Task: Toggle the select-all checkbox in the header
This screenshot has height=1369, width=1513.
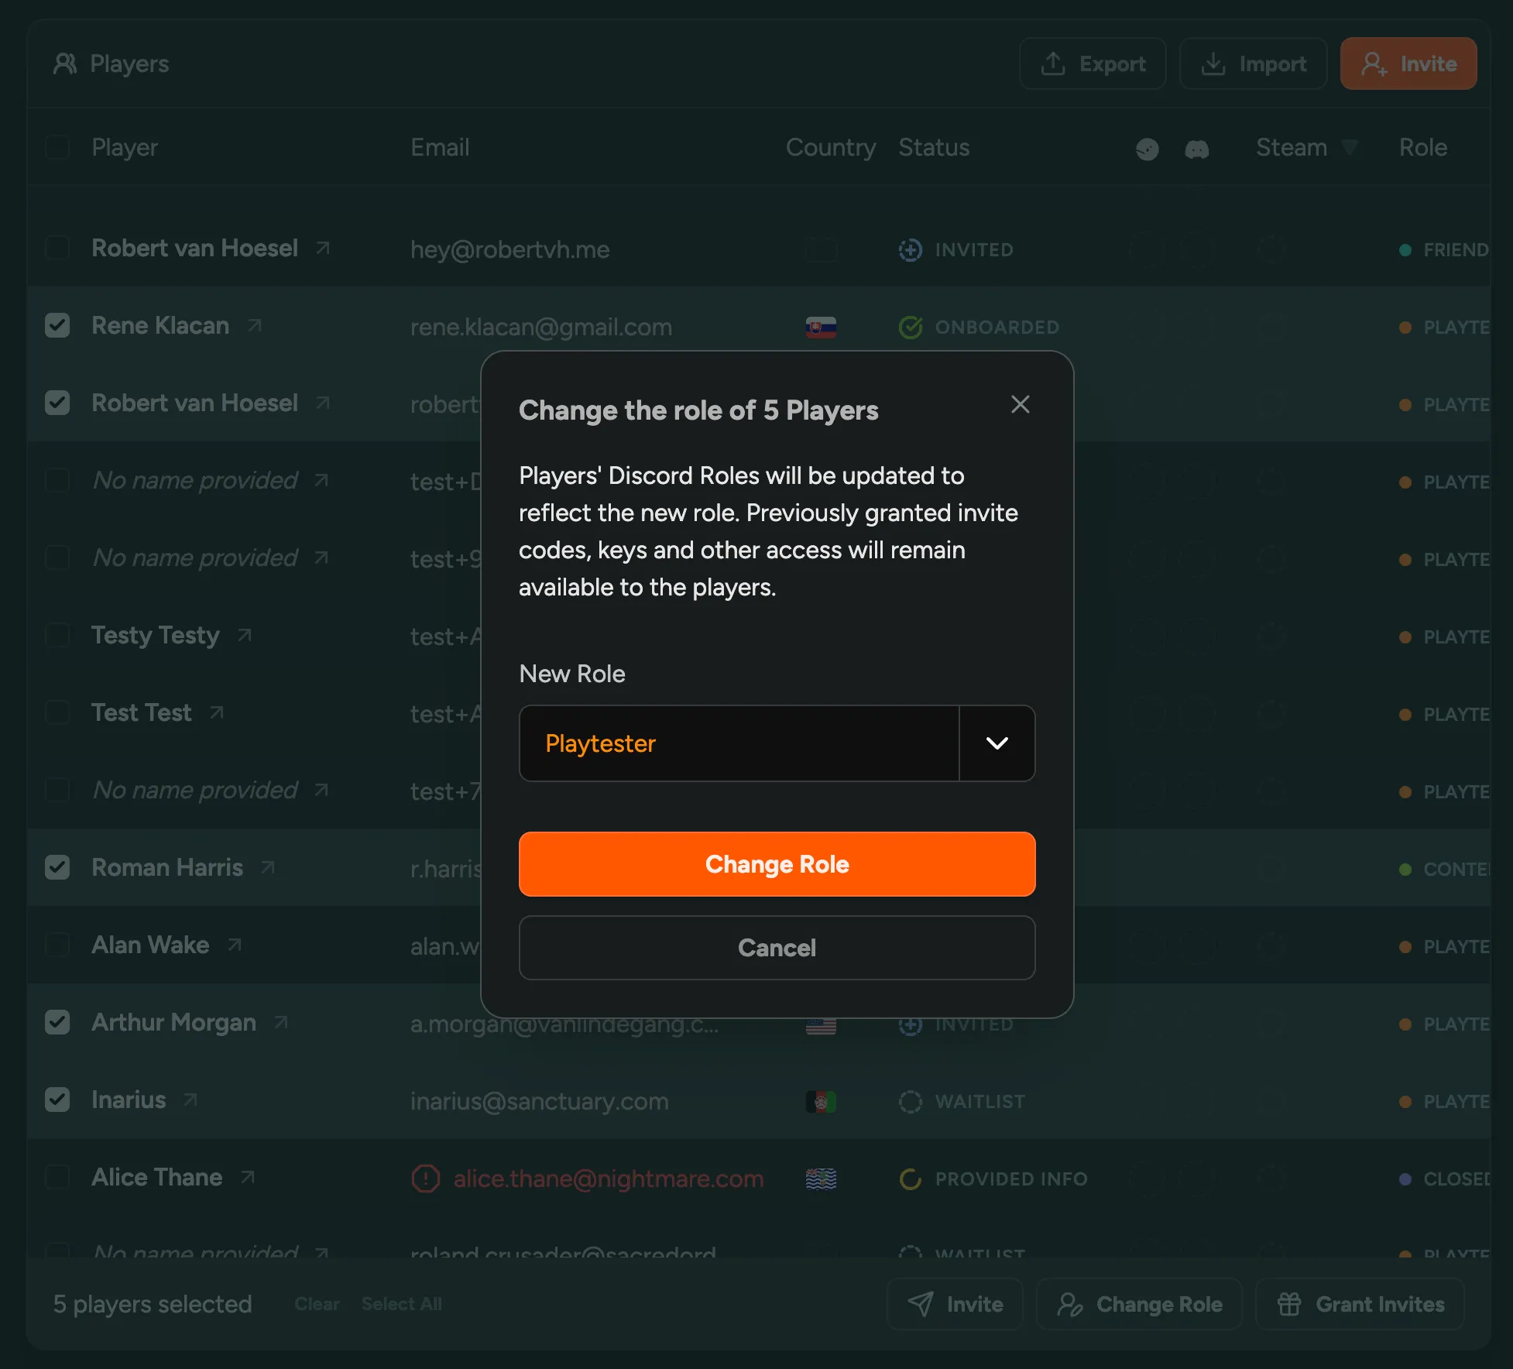Action: [x=58, y=147]
